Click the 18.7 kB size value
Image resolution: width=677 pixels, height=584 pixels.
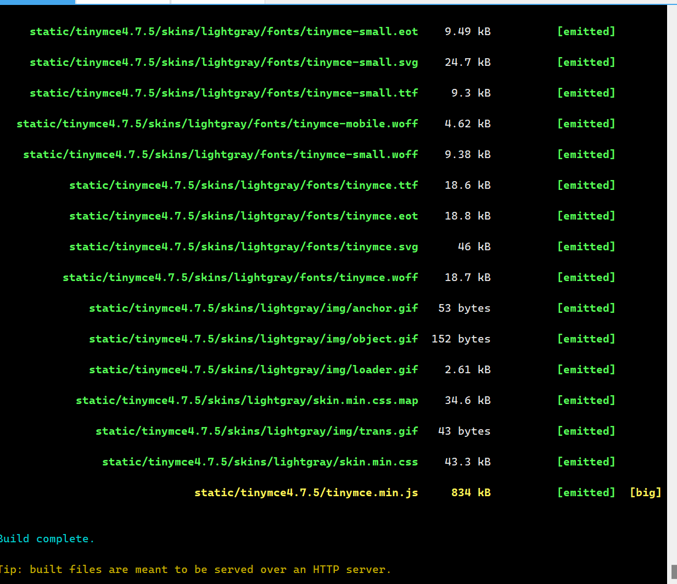[x=468, y=278]
